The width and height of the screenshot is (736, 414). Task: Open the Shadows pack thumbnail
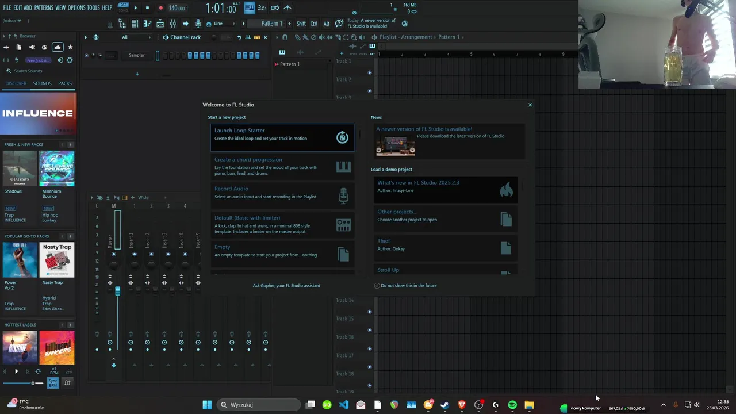[x=20, y=168]
